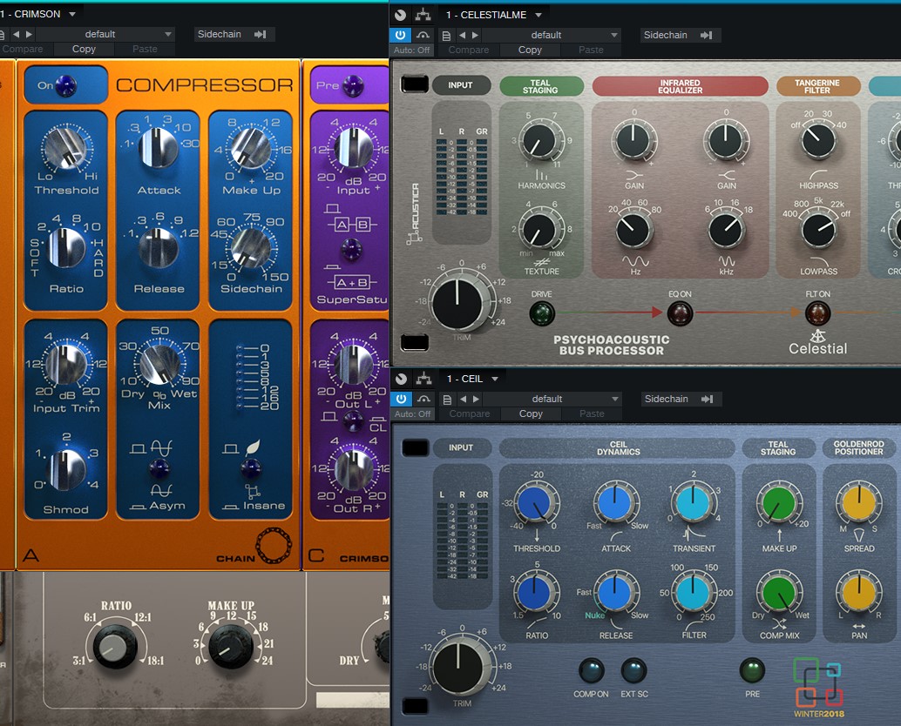901x726 pixels.
Task: Select previous preset arrow in Celestialme window
Action: tap(462, 35)
